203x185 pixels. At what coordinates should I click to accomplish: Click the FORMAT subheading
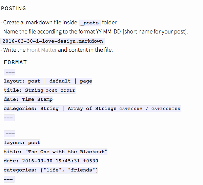(x=15, y=62)
